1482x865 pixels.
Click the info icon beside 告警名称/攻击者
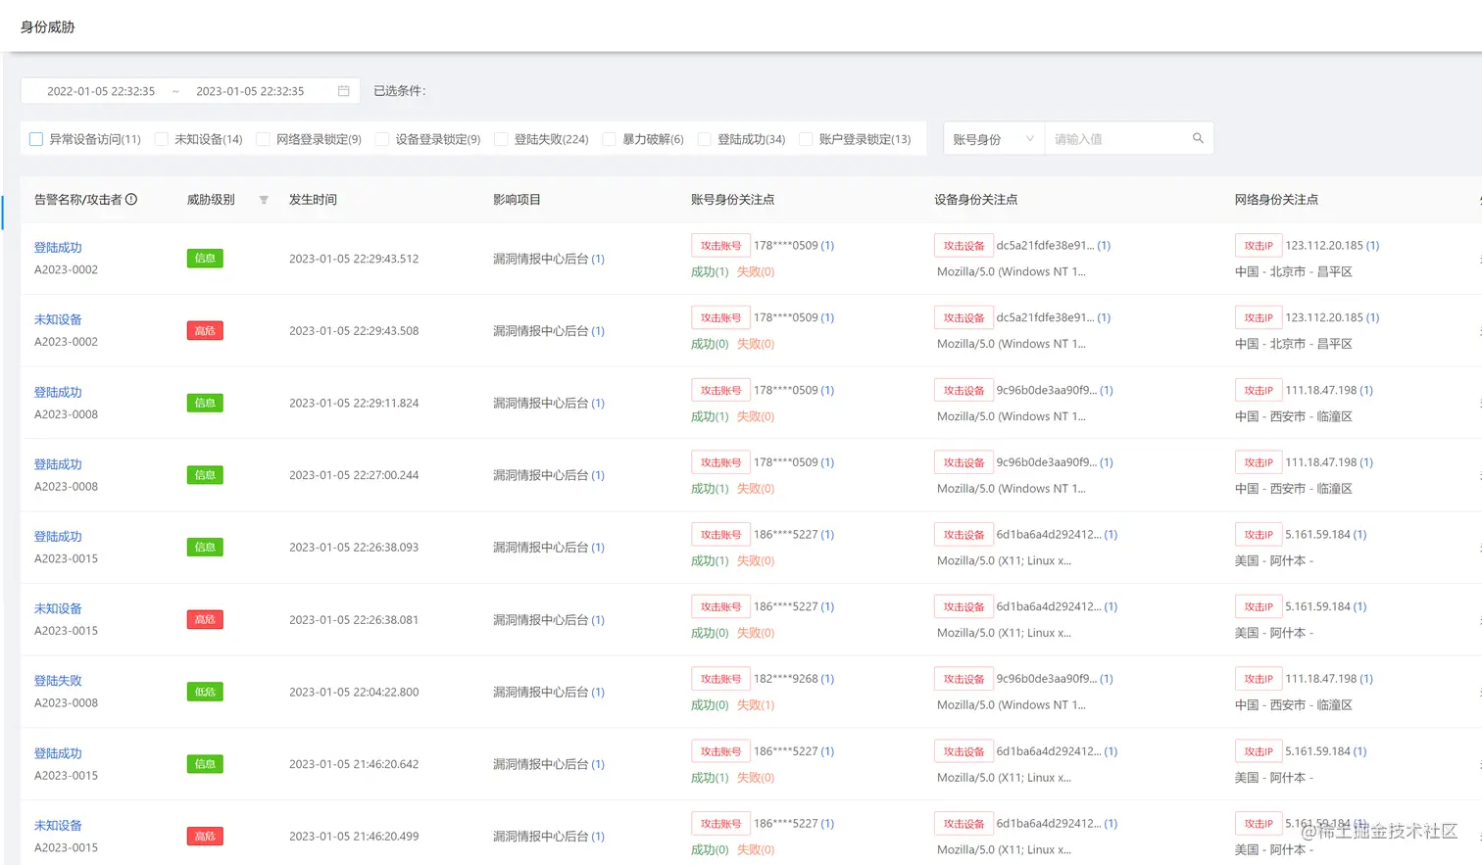pyautogui.click(x=131, y=199)
